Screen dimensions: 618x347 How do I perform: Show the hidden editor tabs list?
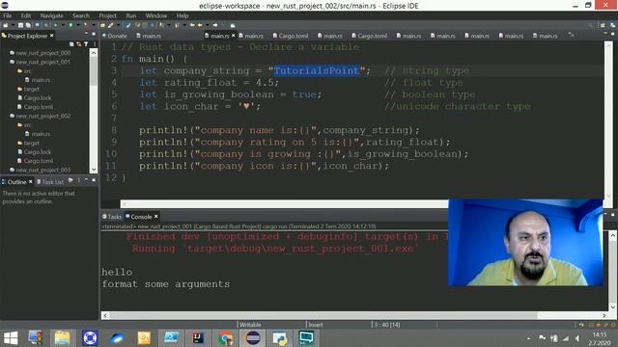pos(571,35)
